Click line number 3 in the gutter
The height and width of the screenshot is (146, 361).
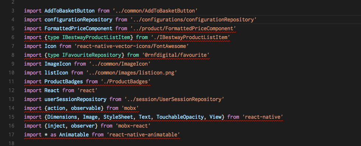(x=13, y=11)
